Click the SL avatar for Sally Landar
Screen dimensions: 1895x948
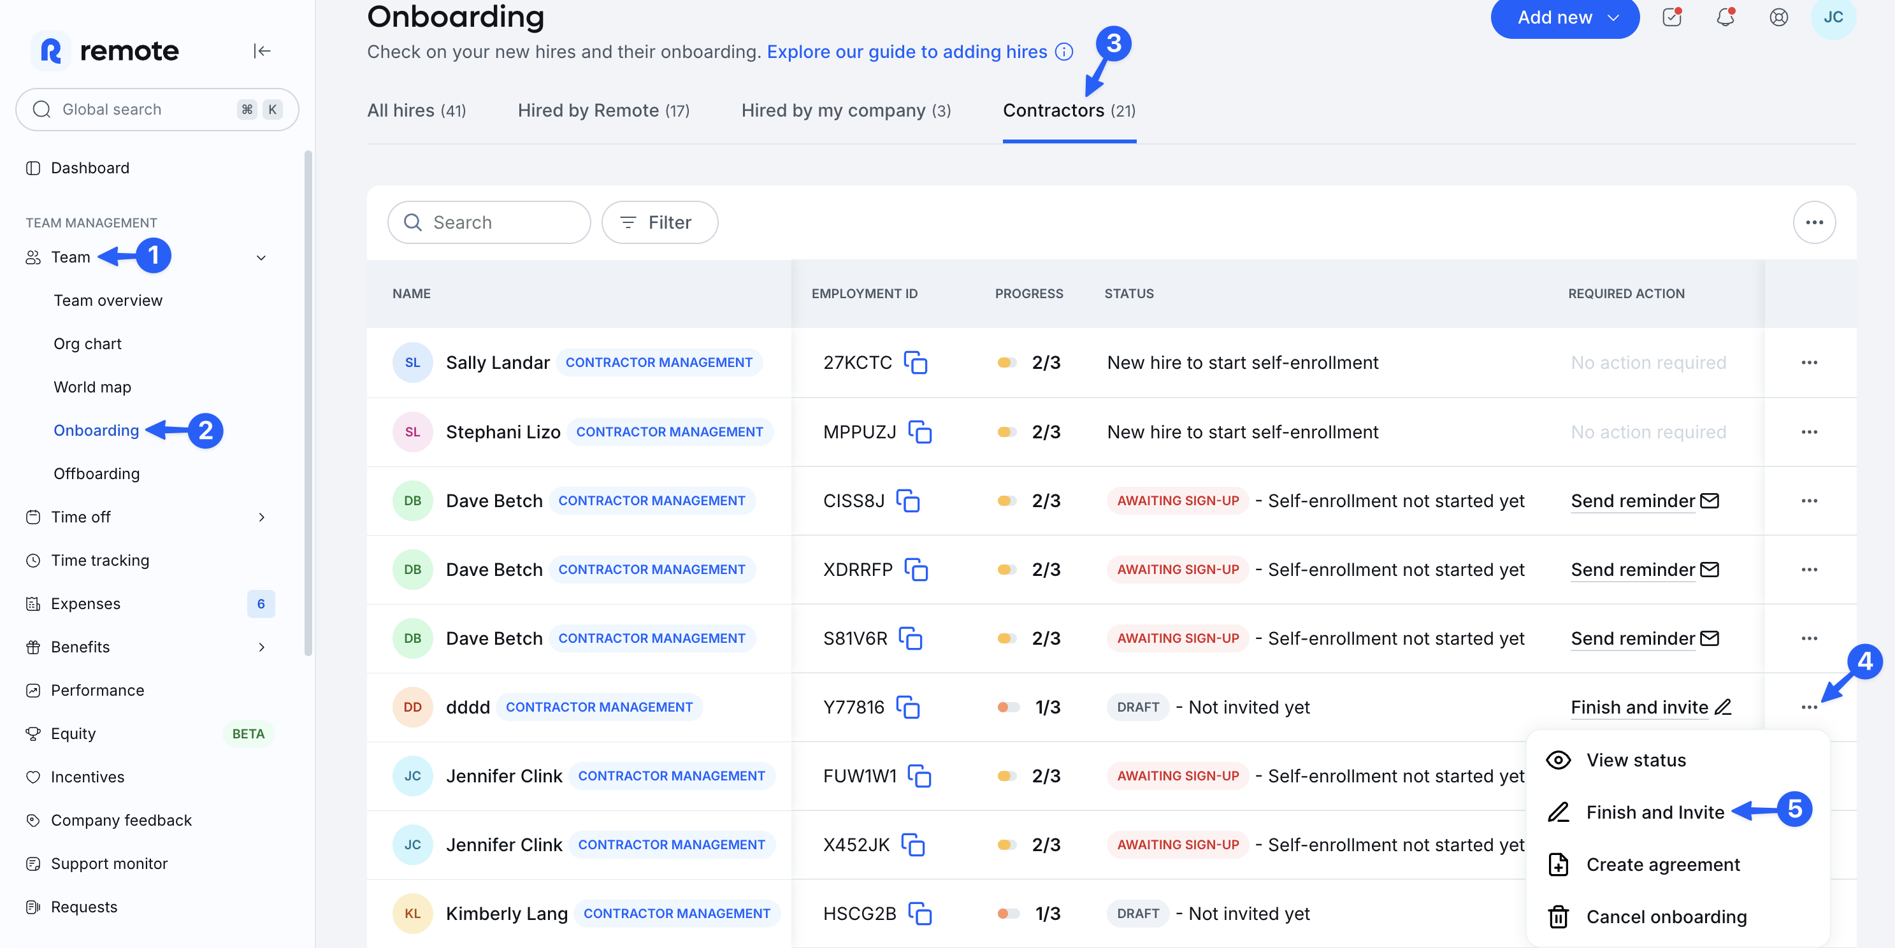pos(412,363)
